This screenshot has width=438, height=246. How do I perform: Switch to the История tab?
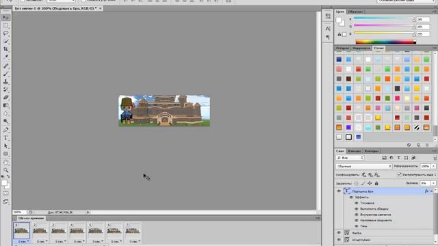[x=342, y=49]
